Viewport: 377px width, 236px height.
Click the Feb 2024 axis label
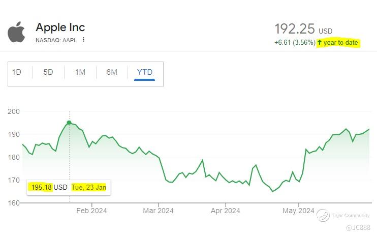(x=91, y=211)
